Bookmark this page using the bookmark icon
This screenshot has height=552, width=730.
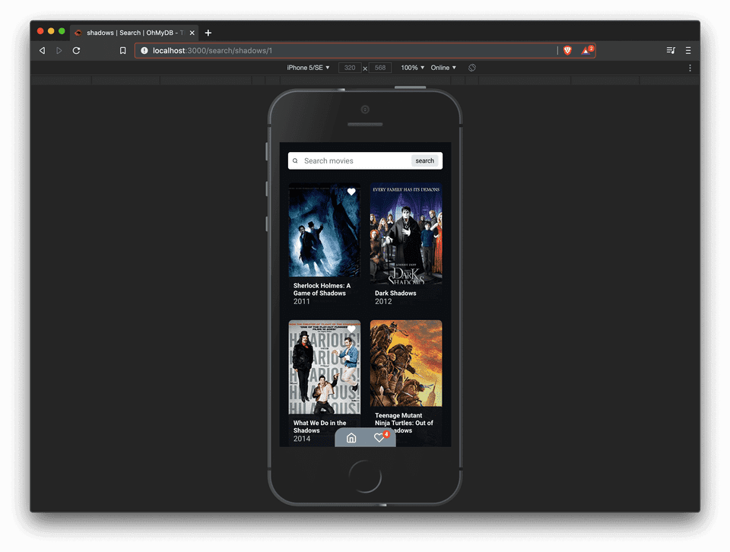coord(122,51)
